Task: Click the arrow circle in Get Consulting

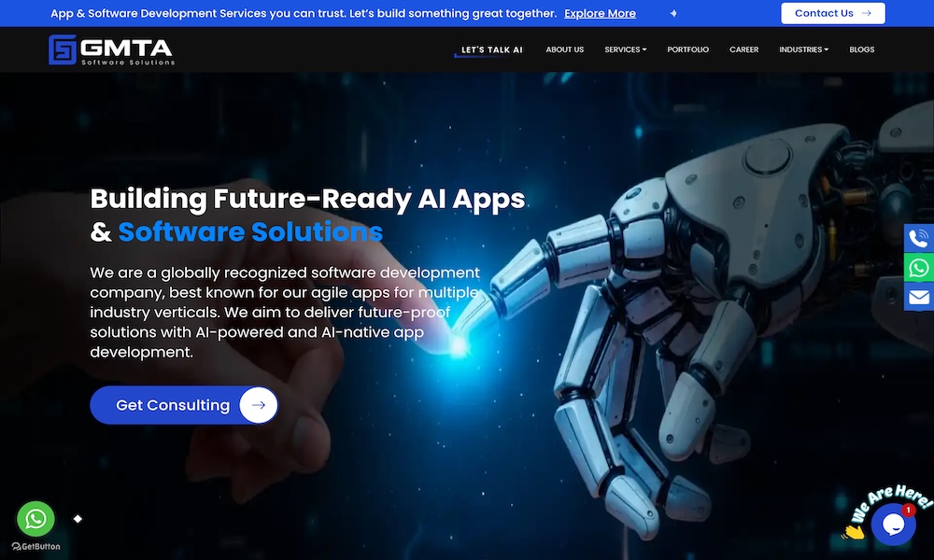Action: (x=258, y=405)
